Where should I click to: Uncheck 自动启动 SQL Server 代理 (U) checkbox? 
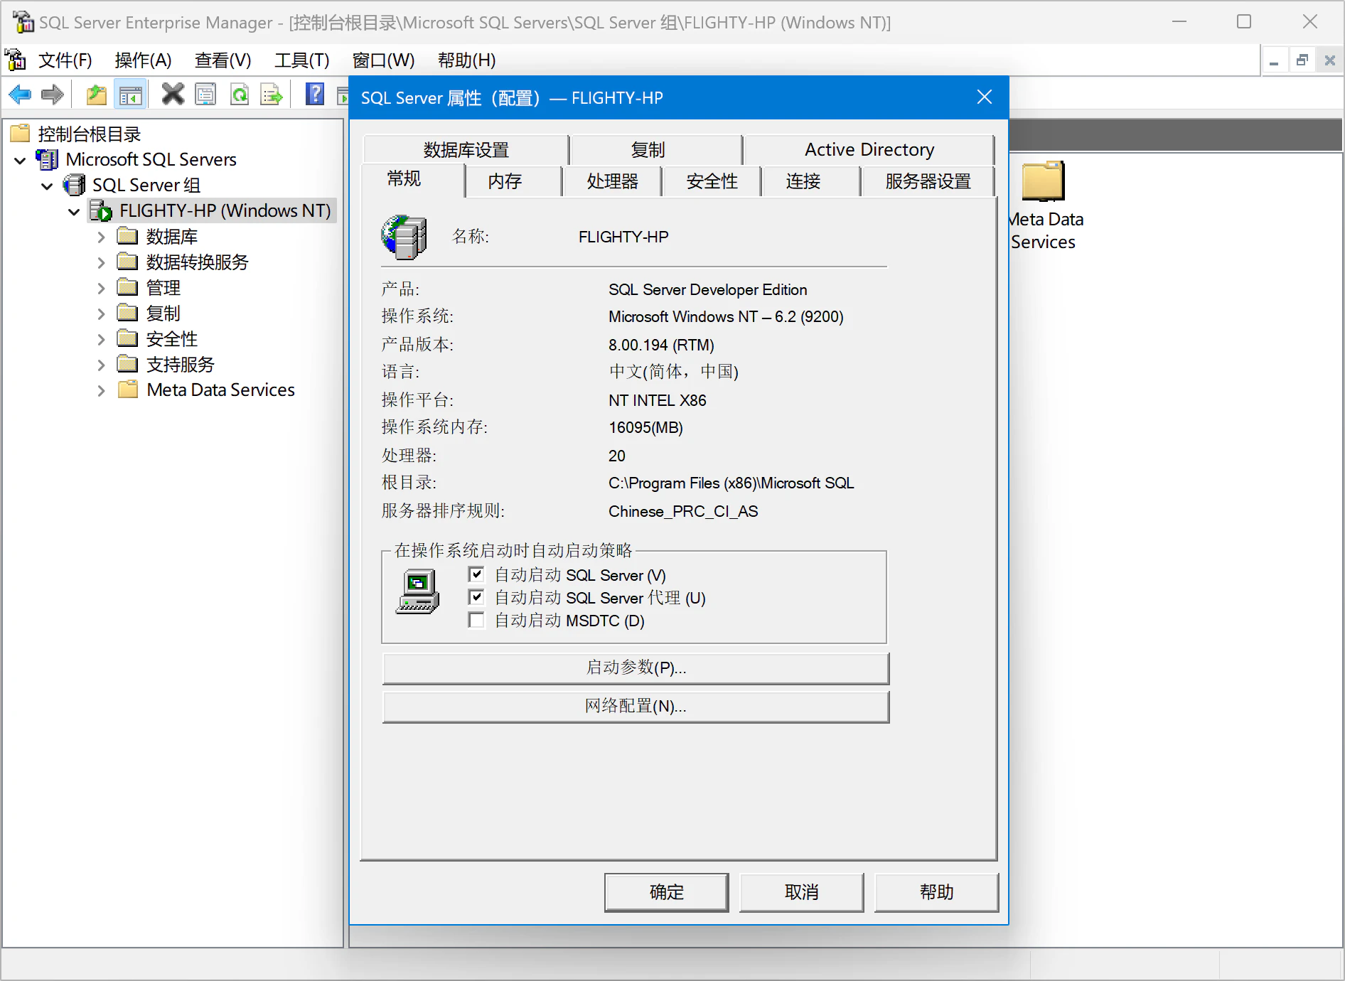476,597
